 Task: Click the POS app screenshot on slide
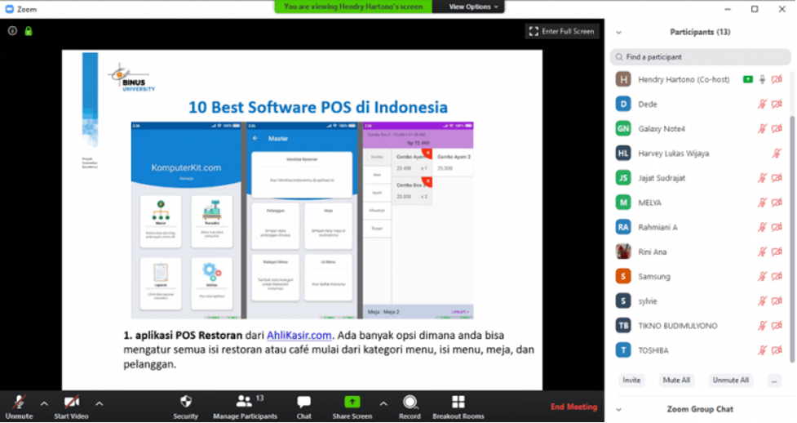tap(302, 220)
